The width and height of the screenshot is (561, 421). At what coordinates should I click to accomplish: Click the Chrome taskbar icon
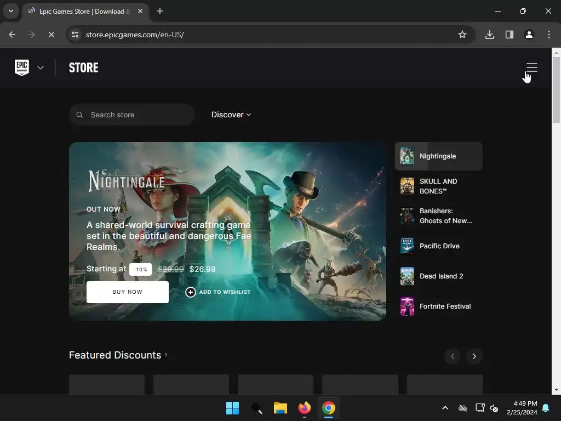[329, 408]
